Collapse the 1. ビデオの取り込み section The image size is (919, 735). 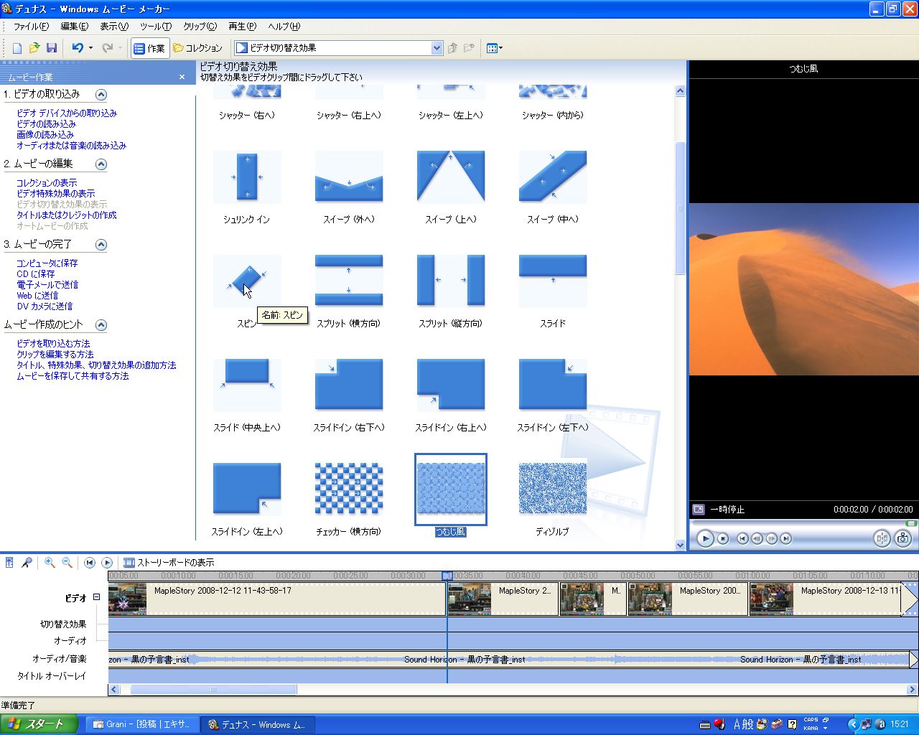101,95
